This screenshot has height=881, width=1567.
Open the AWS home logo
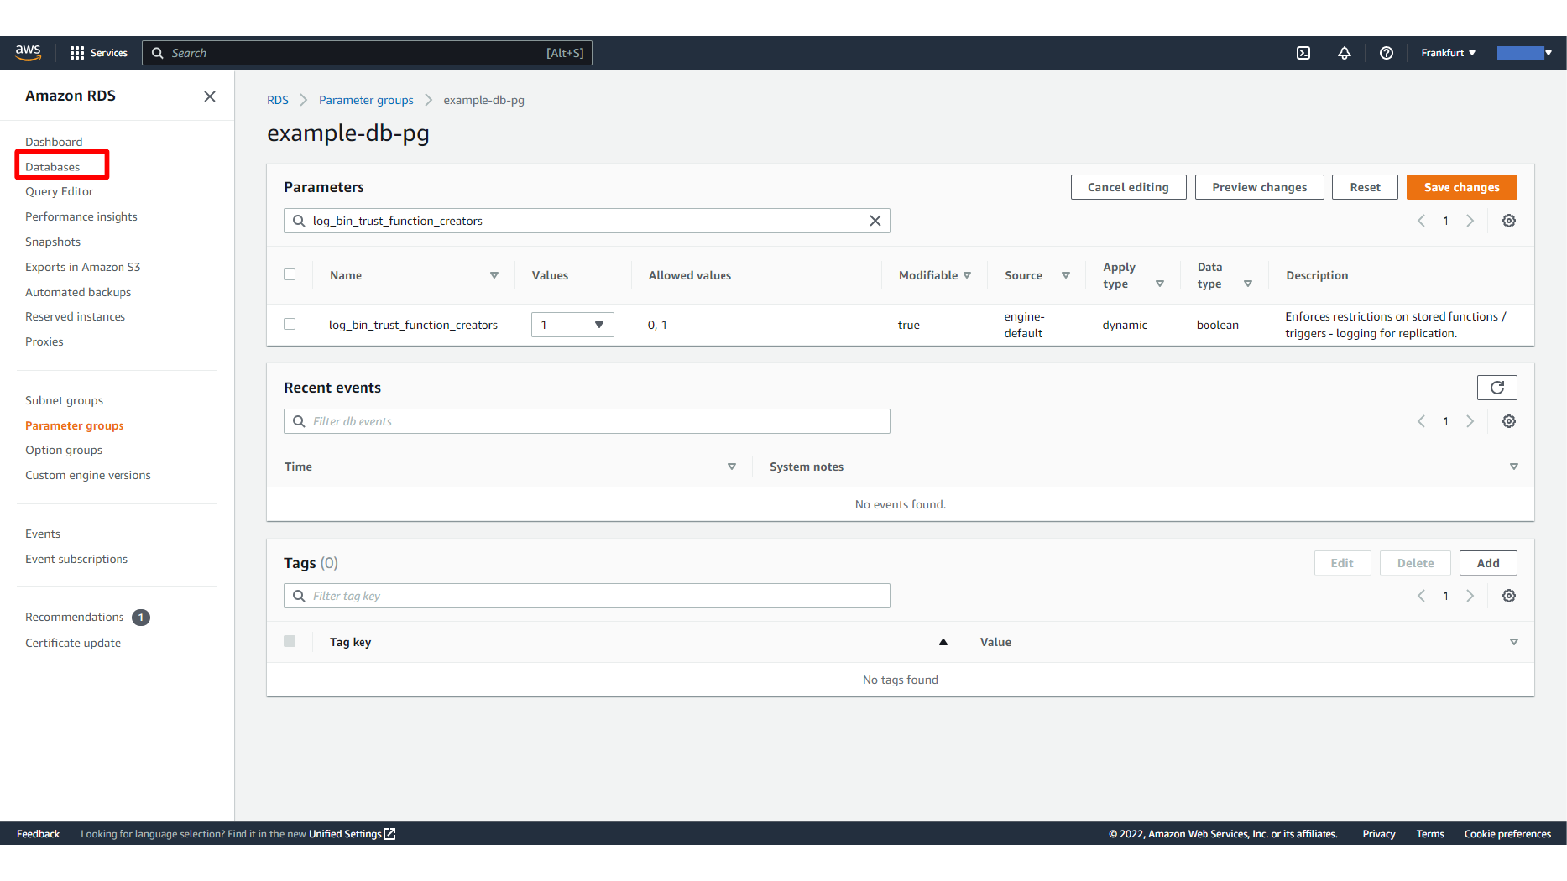click(x=29, y=53)
